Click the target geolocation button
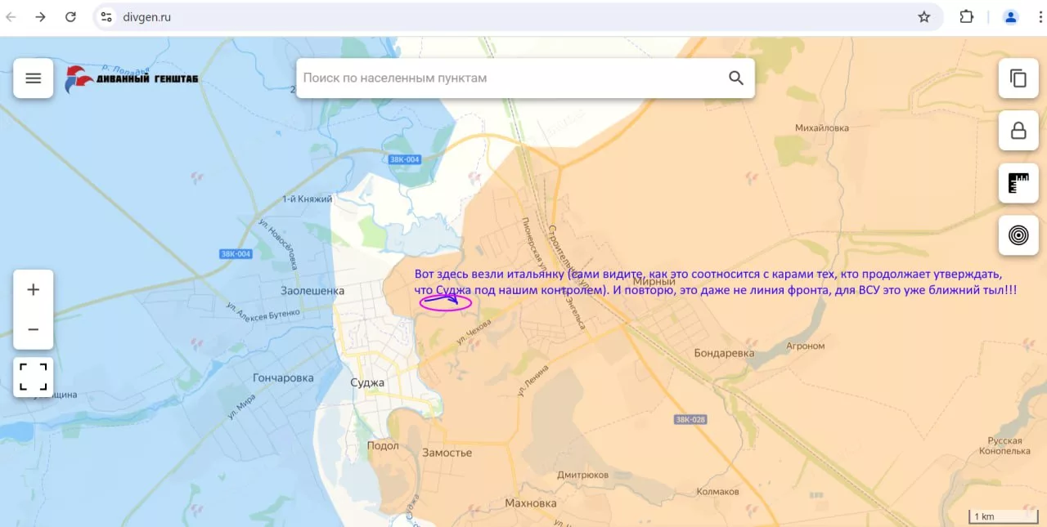1047x527 pixels. (1018, 235)
